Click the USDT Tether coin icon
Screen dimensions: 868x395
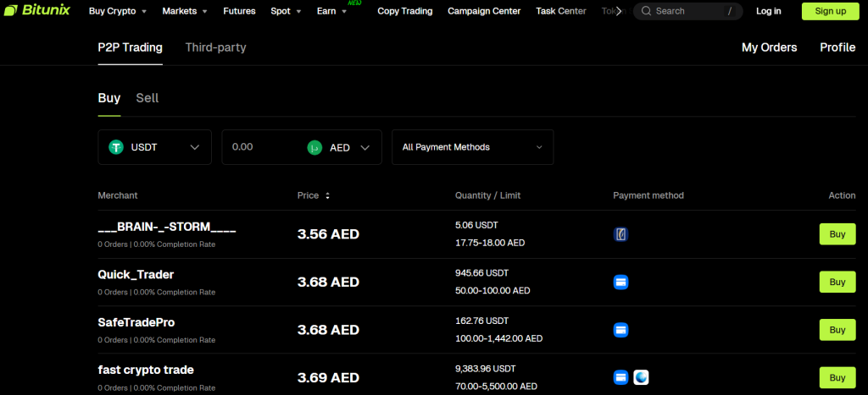point(116,147)
